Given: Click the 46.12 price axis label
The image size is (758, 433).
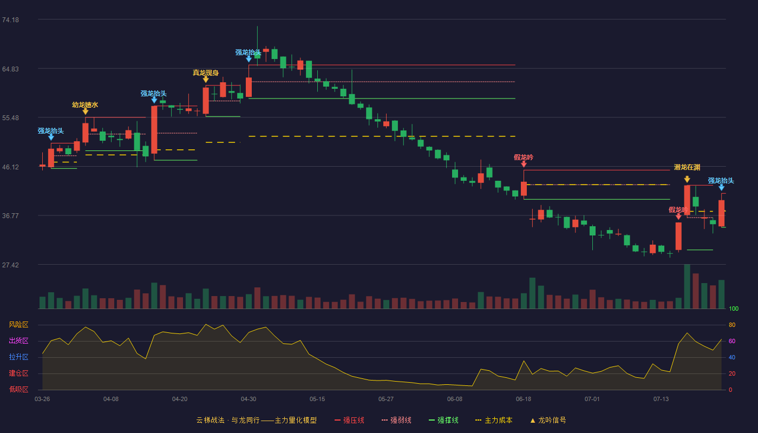Looking at the screenshot, I should point(10,167).
